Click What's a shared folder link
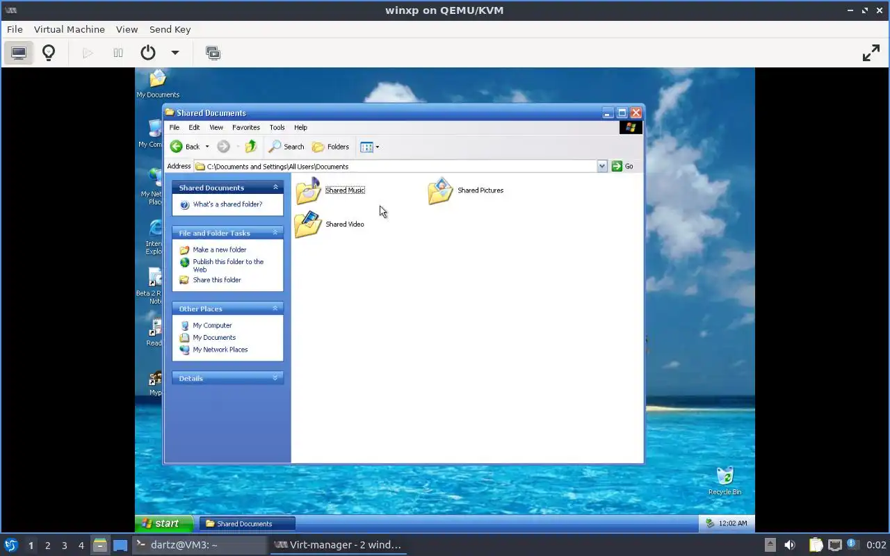 tap(227, 204)
